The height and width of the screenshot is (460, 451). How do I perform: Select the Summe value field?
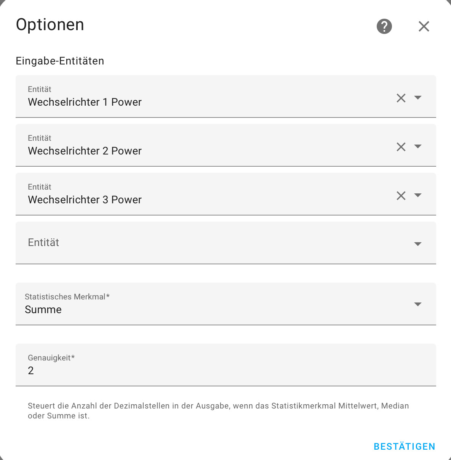tap(226, 304)
